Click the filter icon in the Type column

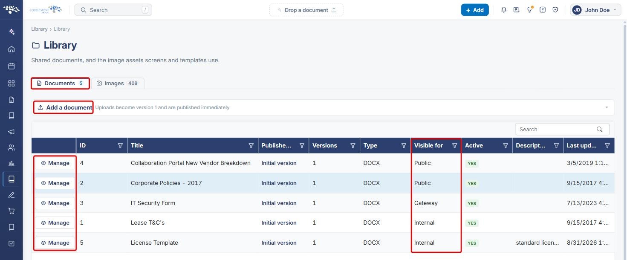[x=404, y=146]
